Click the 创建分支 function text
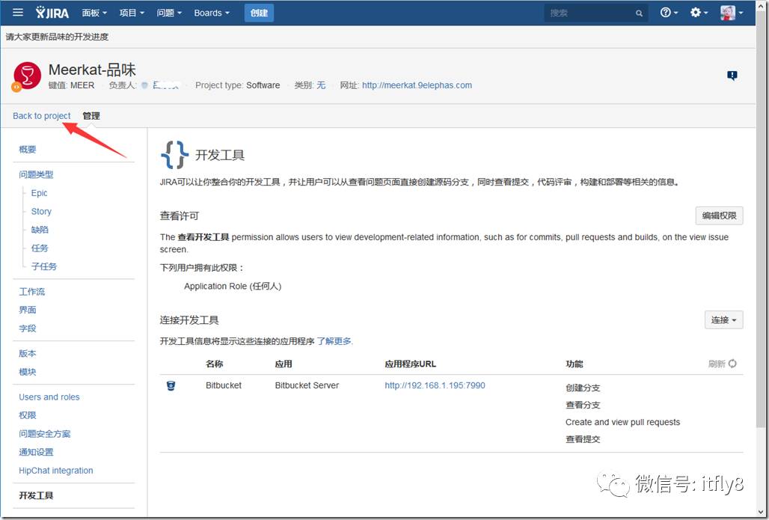The image size is (769, 520). 583,388
